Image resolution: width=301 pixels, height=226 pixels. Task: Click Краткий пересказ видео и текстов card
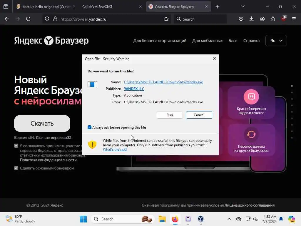251,103
